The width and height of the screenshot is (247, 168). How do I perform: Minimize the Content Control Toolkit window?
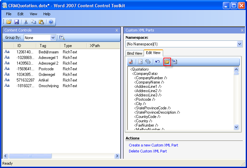point(226,6)
